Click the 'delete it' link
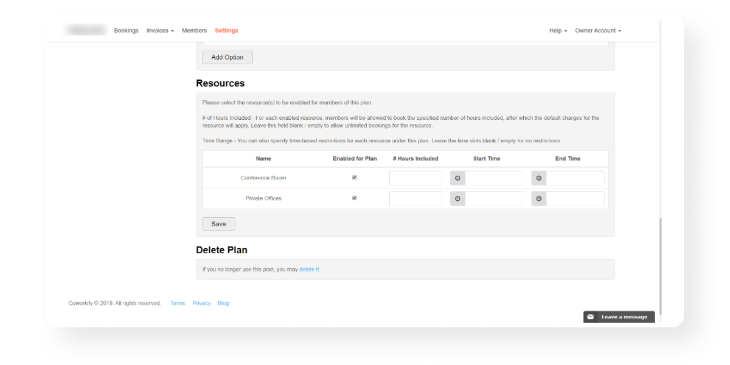Screen dimensions: 730x365 click(309, 269)
